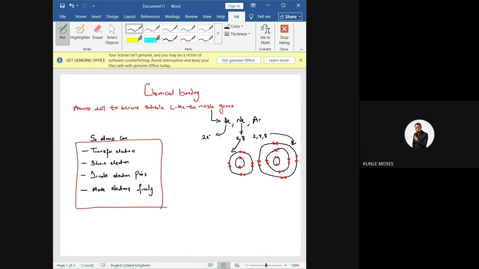Open Quick Access Toolbar customize arrow
Screen dimensions: 479x269
[93, 6]
